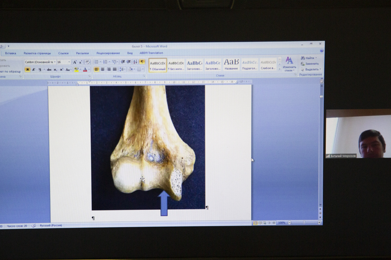
Task: Apply Слабое выделение style
Action: coord(268,64)
